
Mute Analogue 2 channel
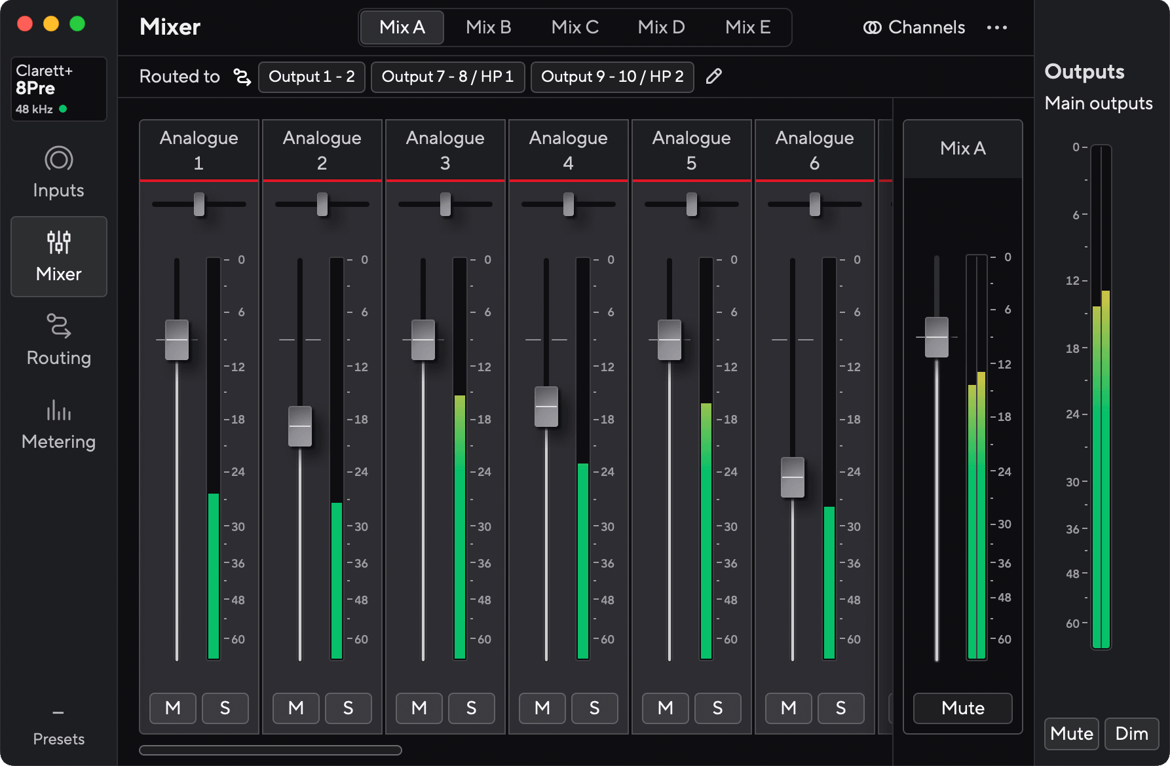tap(296, 708)
